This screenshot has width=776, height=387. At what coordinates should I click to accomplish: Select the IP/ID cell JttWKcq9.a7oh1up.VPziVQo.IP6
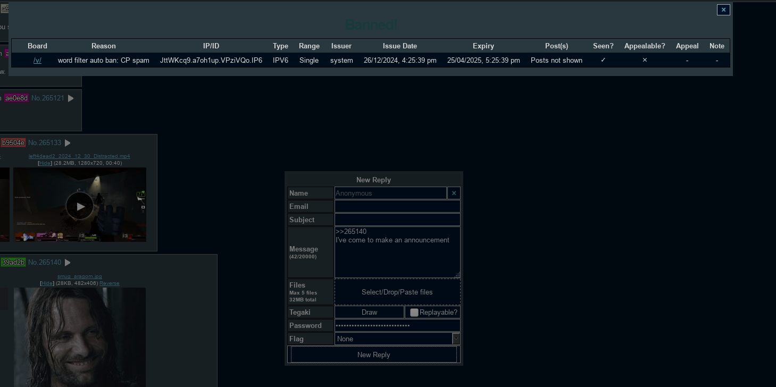(211, 60)
